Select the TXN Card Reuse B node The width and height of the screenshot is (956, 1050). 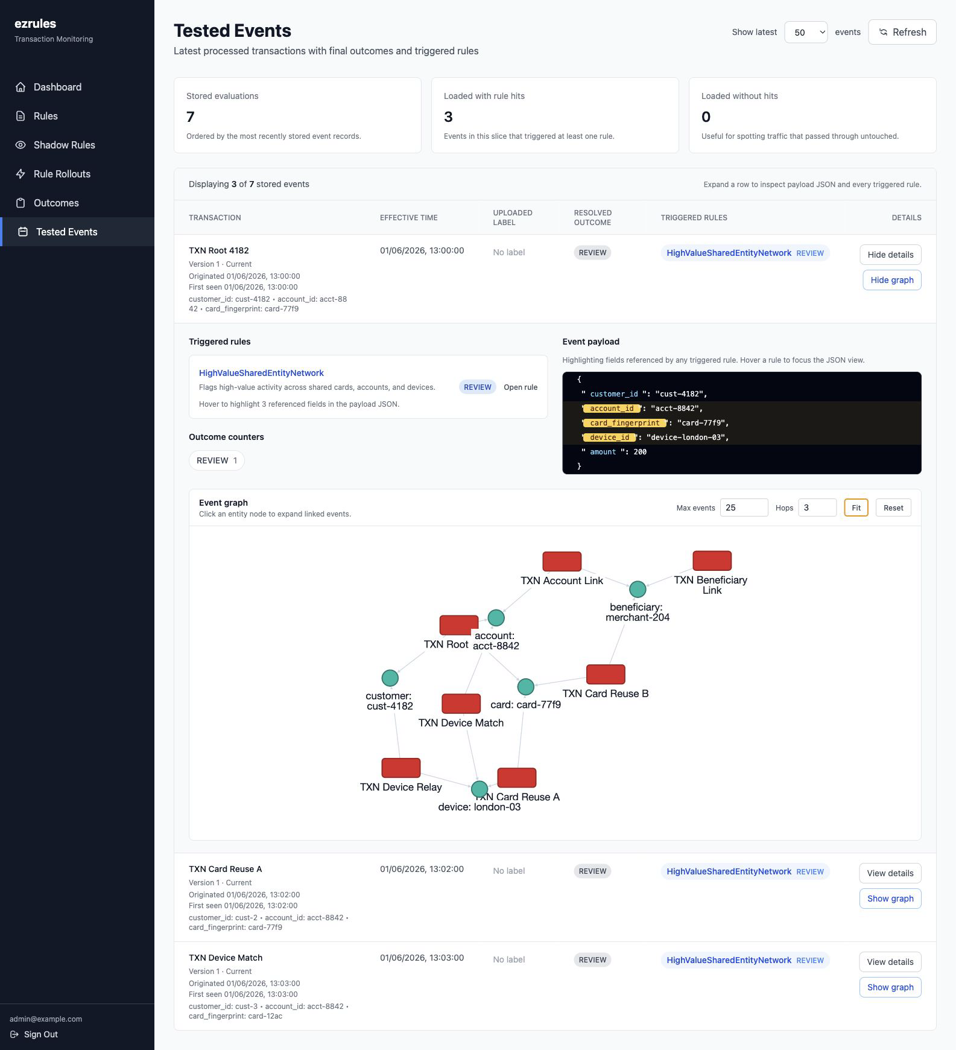point(606,675)
